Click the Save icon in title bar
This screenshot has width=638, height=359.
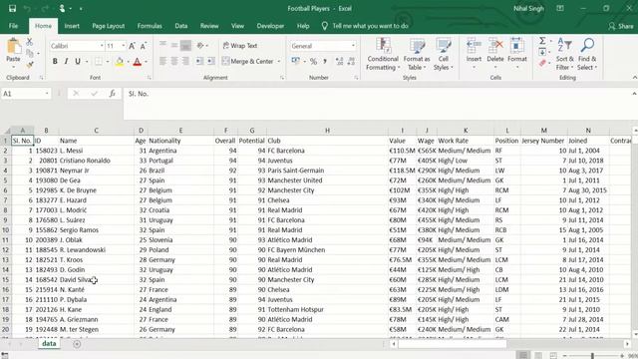point(12,8)
